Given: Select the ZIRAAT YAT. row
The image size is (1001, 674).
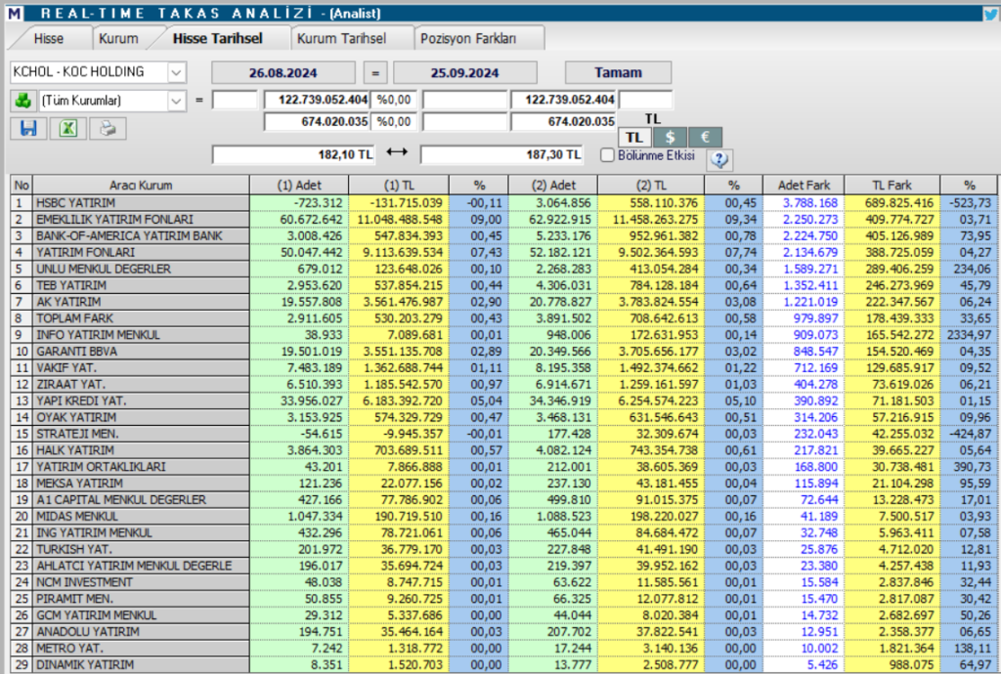Looking at the screenshot, I should click(x=503, y=385).
